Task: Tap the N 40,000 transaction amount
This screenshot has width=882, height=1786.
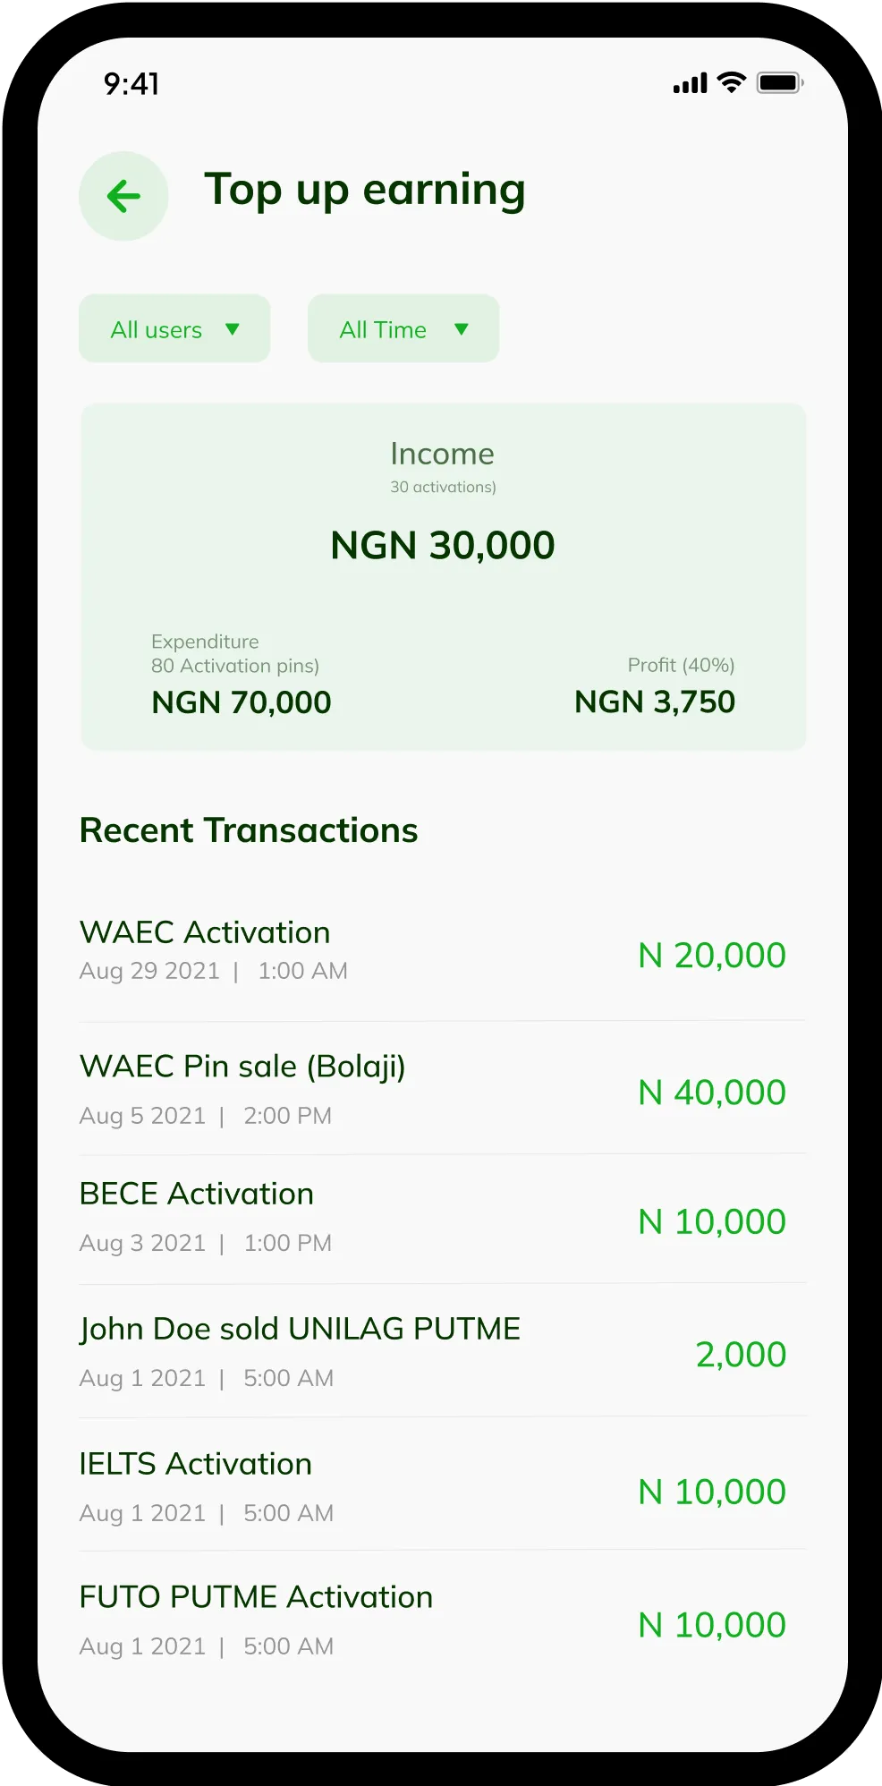Action: coord(712,1093)
